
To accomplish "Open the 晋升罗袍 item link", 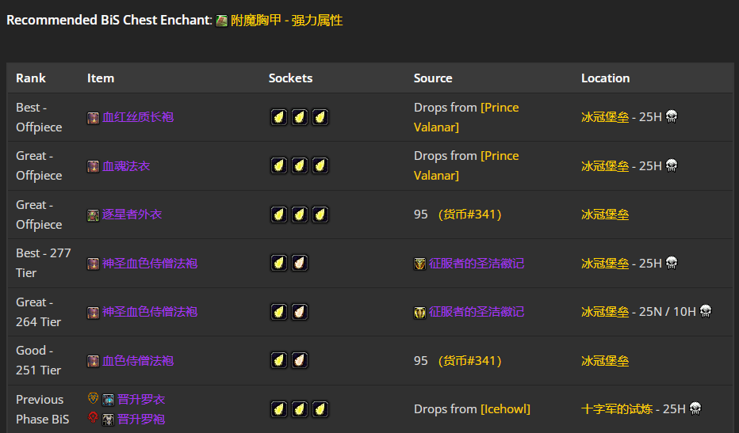I will [141, 420].
